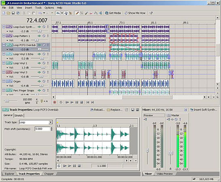This screenshot has width=221, height=182.
Task: Adjust the Master volume fader
Action: click(171, 153)
